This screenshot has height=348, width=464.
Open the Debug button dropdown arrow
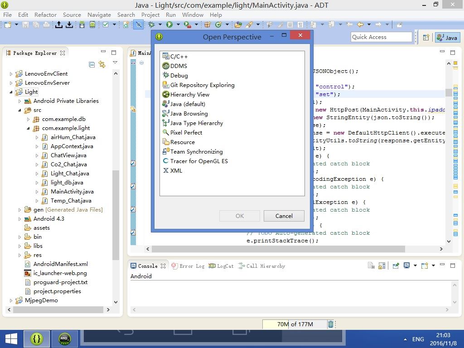click(160, 24)
